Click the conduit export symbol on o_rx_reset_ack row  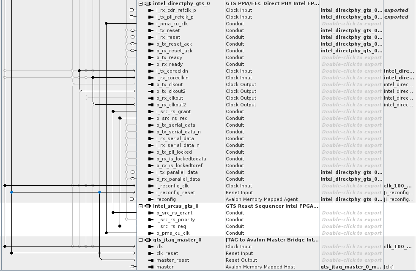coord(133,51)
